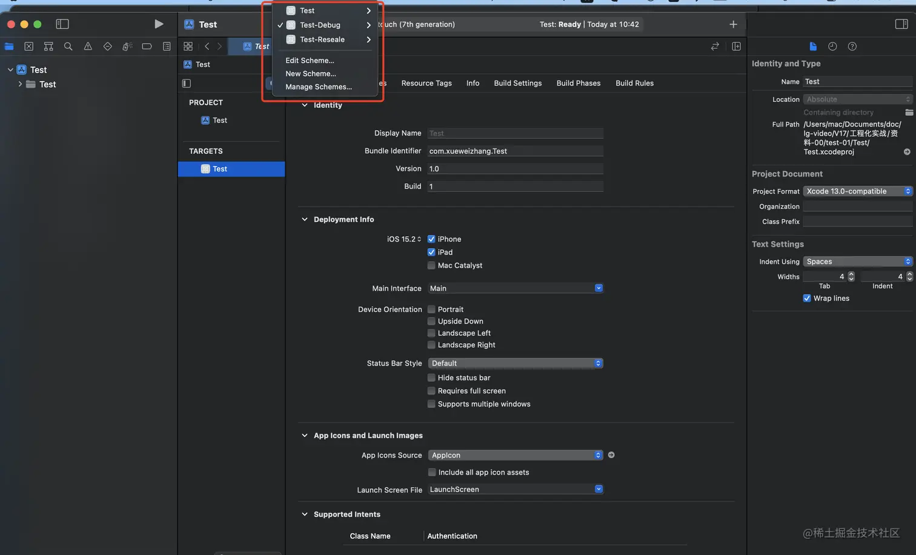Screen dimensions: 916x555
Task: Open the Report navigator
Action: (x=167, y=46)
